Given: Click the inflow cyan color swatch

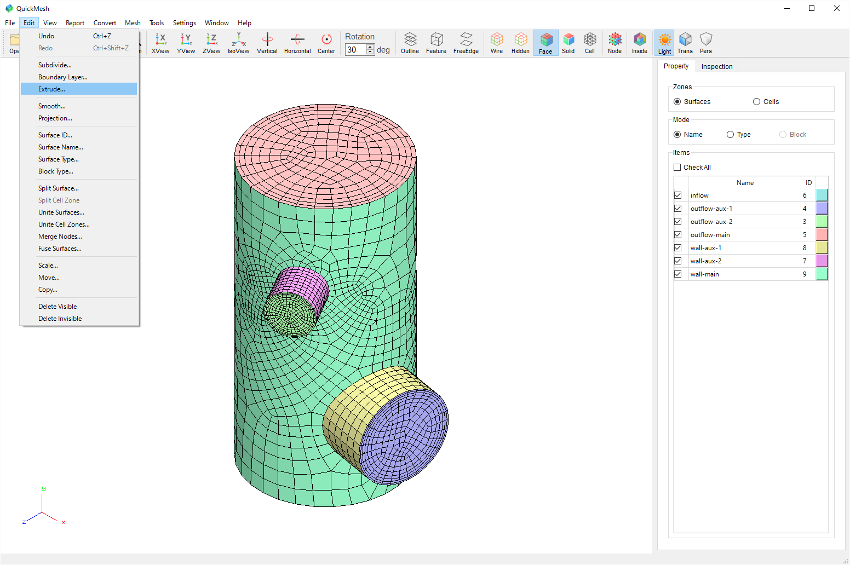Looking at the screenshot, I should pos(822,195).
